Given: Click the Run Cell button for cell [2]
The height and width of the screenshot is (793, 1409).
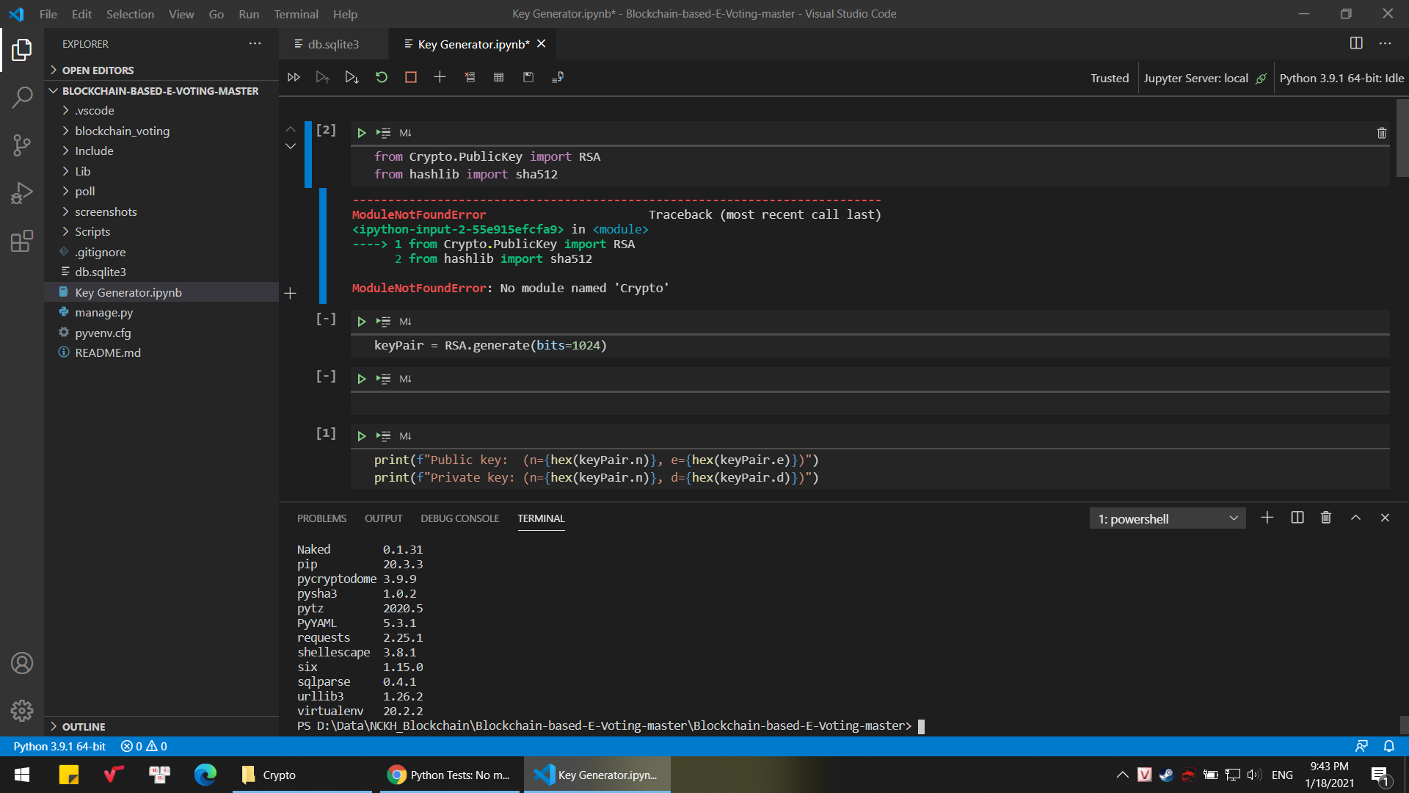Looking at the screenshot, I should pos(361,131).
